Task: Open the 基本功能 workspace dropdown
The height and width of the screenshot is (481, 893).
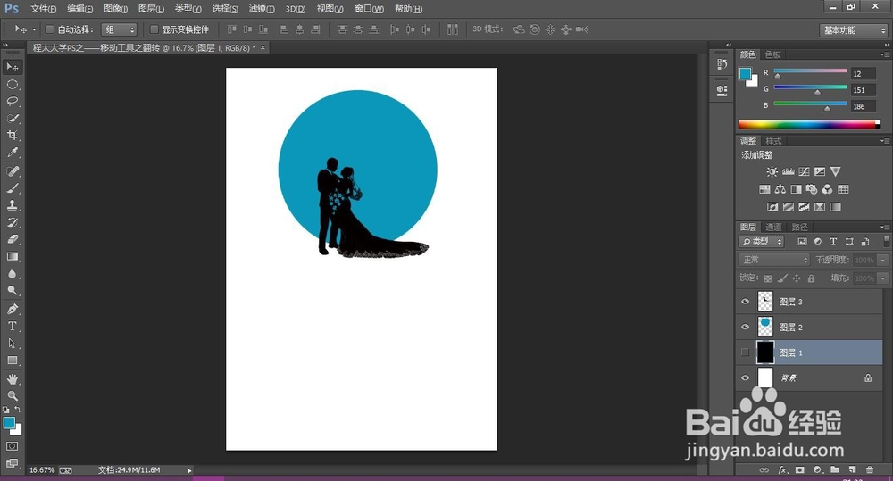Action: pos(853,29)
